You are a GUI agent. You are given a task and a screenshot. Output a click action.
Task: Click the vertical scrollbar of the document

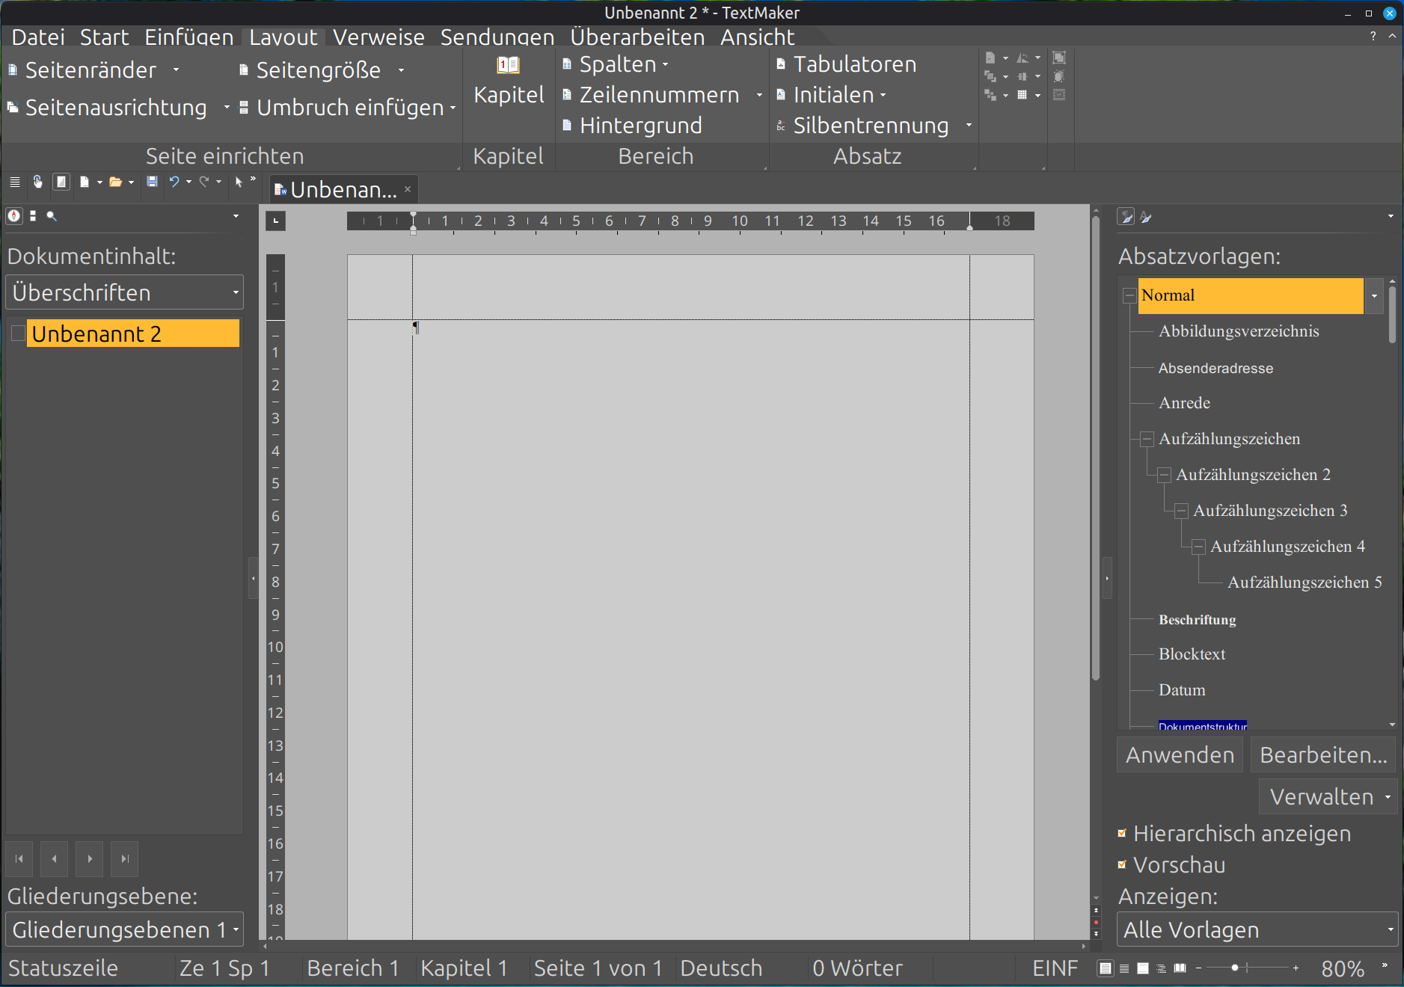[1095, 449]
